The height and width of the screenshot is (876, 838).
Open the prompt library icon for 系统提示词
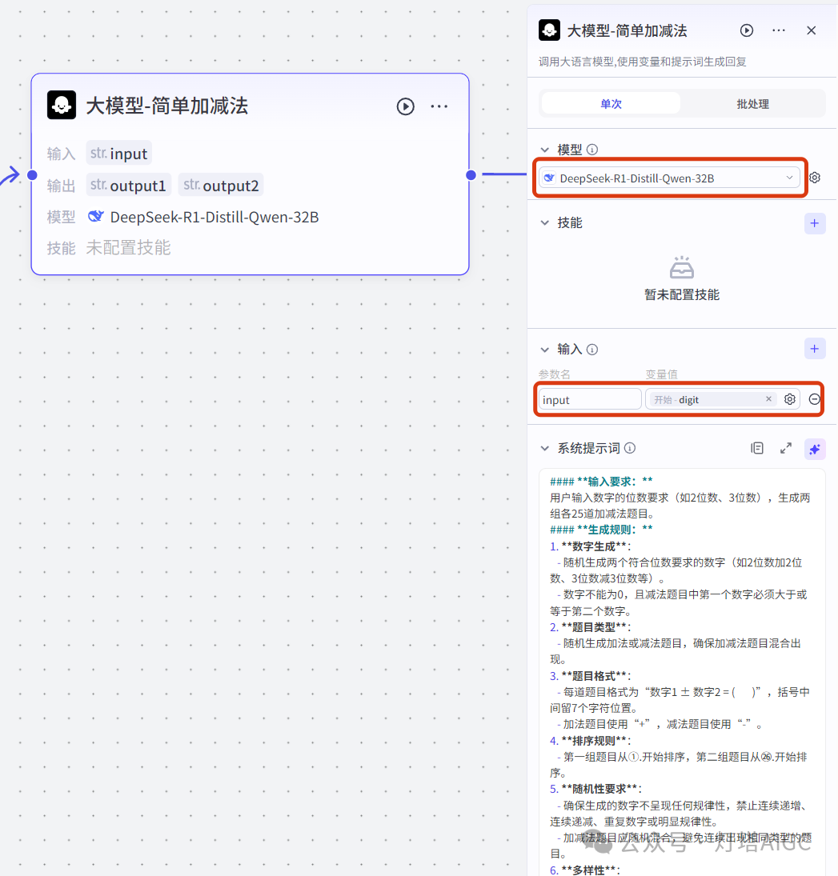[757, 448]
